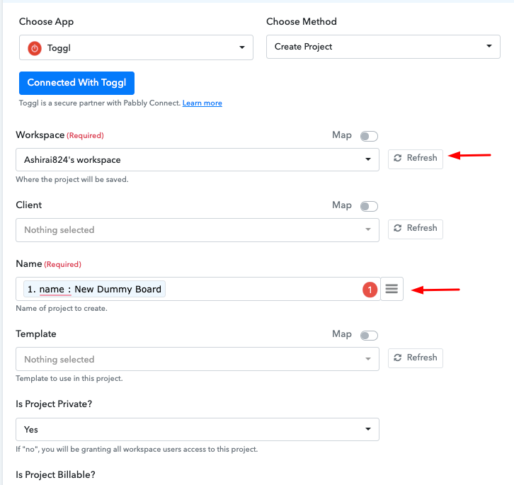Image resolution: width=514 pixels, height=485 pixels.
Task: Refresh the Client list
Action: (x=416, y=229)
